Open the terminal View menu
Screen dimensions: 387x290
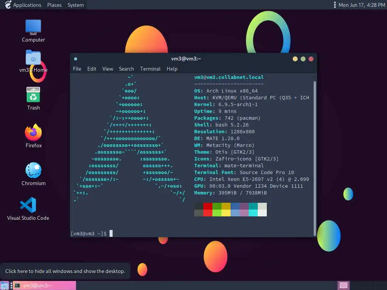tap(108, 69)
